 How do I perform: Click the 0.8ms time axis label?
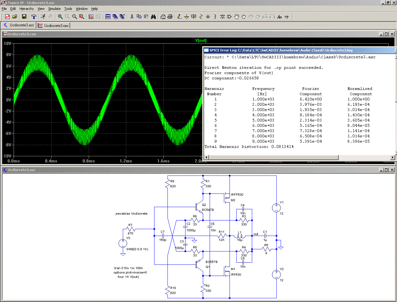88,161
